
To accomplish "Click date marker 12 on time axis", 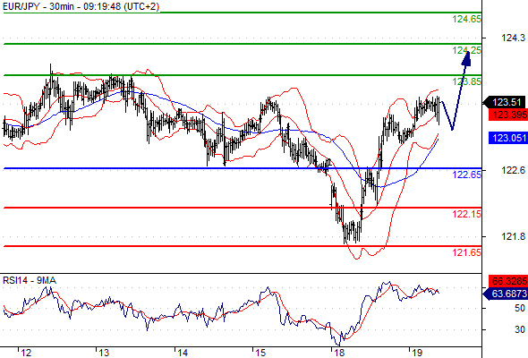I will [26, 353].
